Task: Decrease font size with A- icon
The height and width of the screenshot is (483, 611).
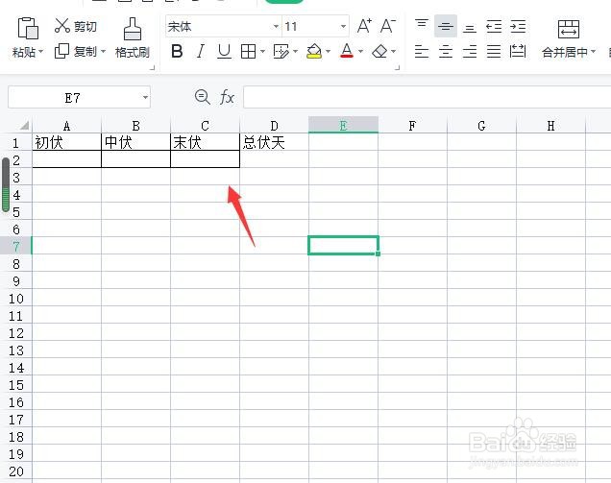Action: point(388,26)
